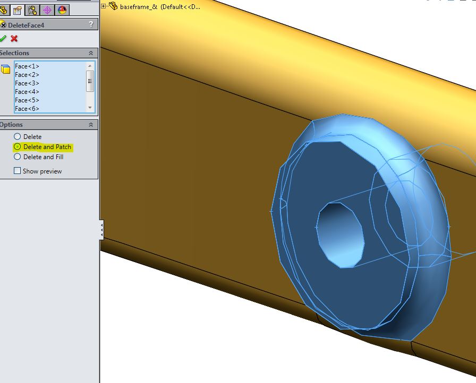Click the scroll up arrow of face list
This screenshot has height=383, width=476.
coord(90,66)
